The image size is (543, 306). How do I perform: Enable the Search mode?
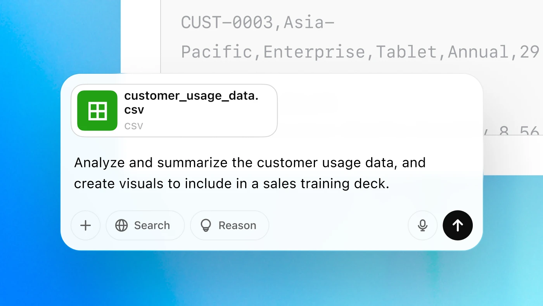tap(145, 225)
